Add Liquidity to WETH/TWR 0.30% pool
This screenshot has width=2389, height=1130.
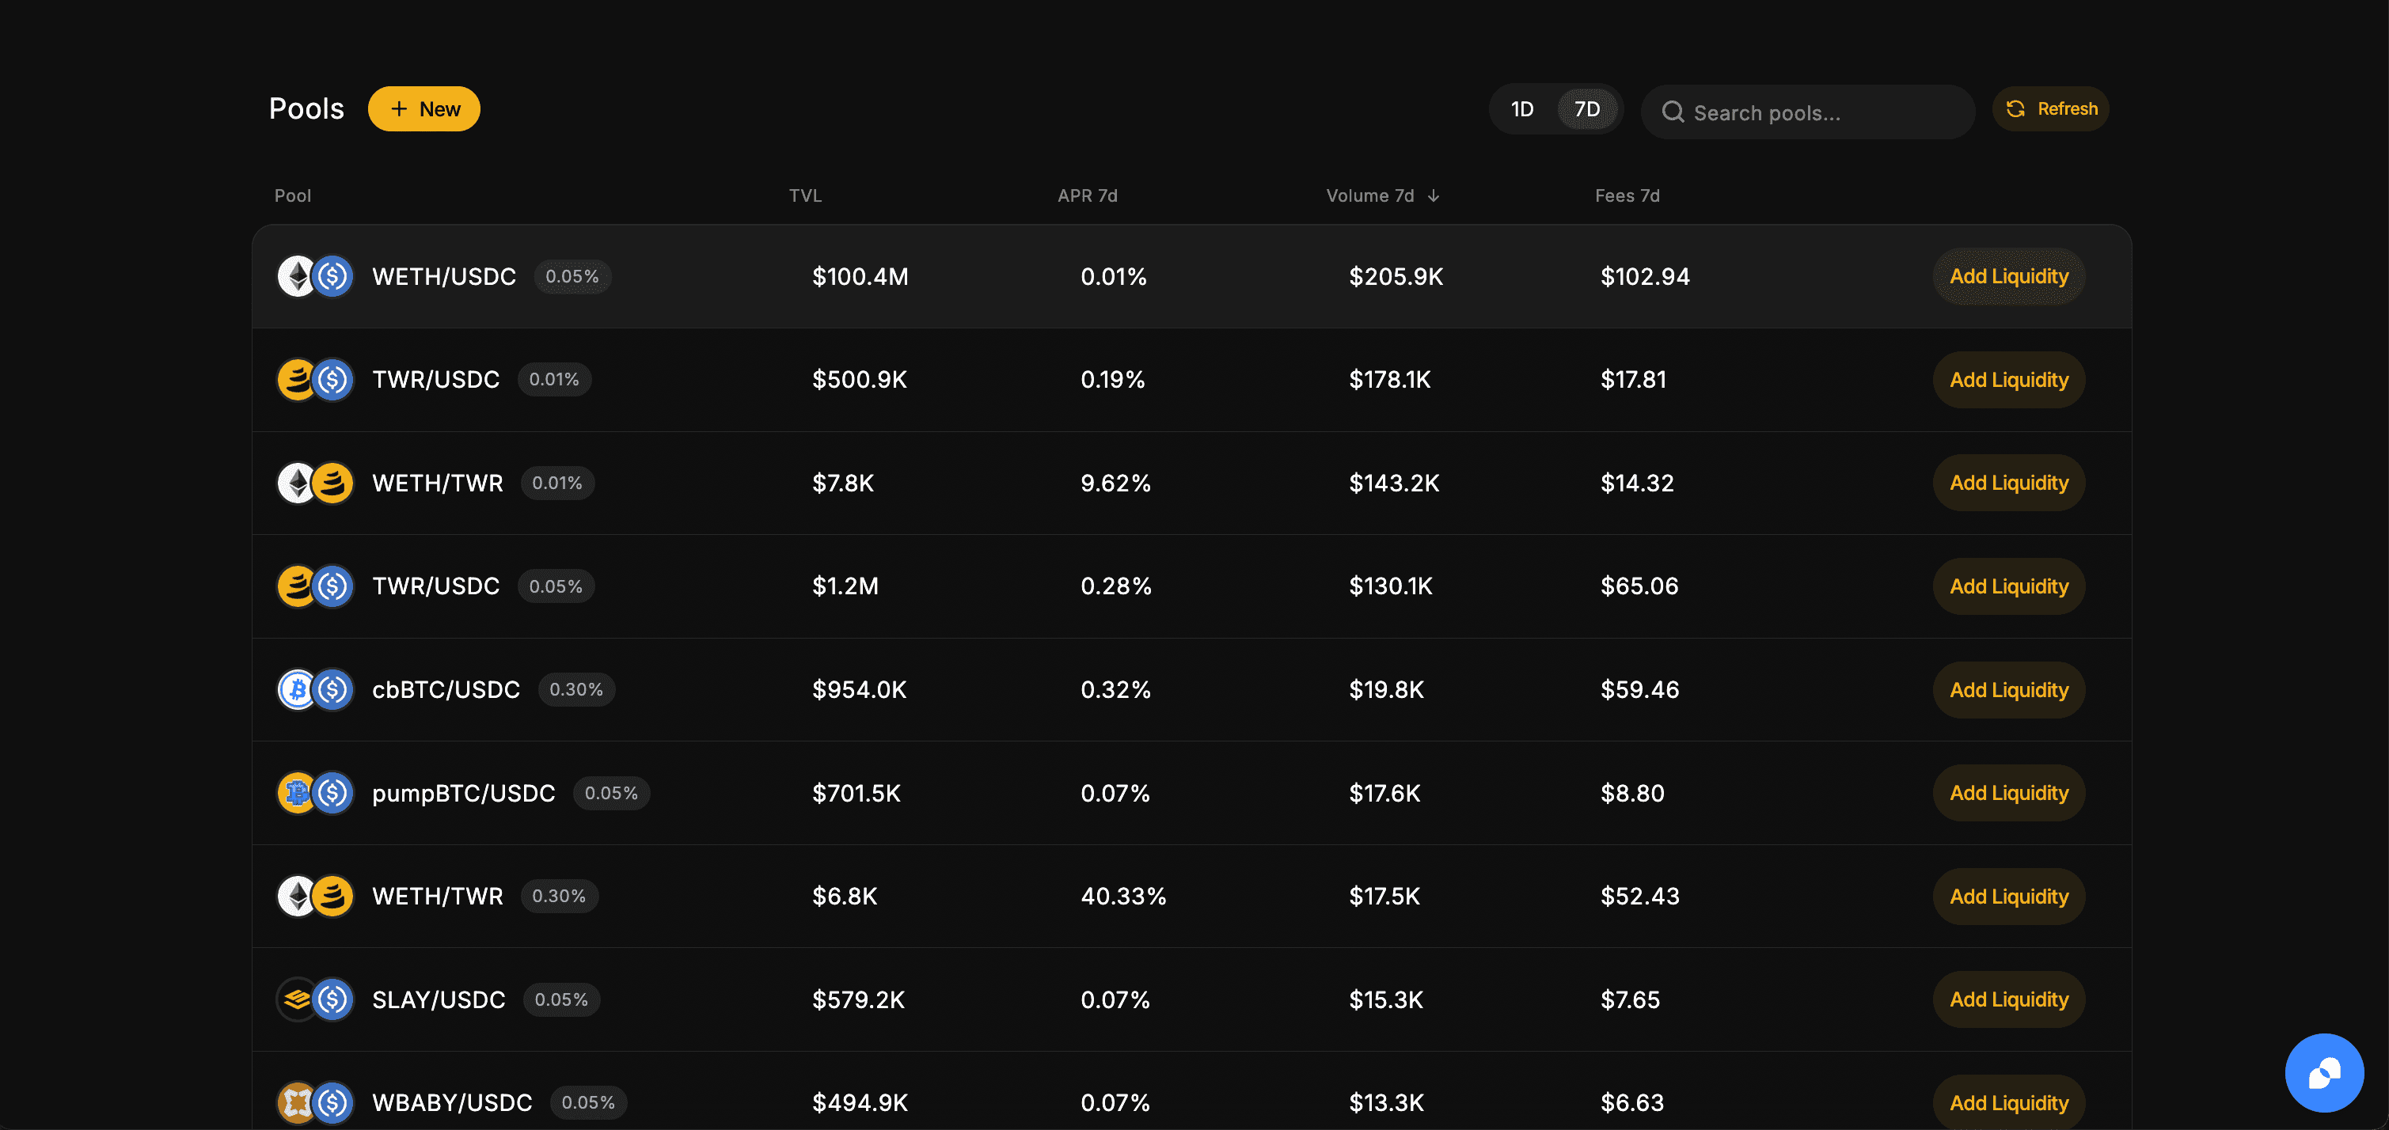(2007, 897)
